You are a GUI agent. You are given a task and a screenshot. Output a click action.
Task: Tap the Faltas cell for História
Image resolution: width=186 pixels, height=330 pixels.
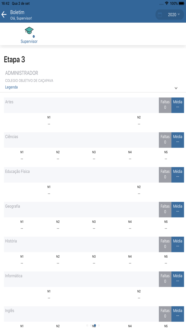pyautogui.click(x=165, y=244)
